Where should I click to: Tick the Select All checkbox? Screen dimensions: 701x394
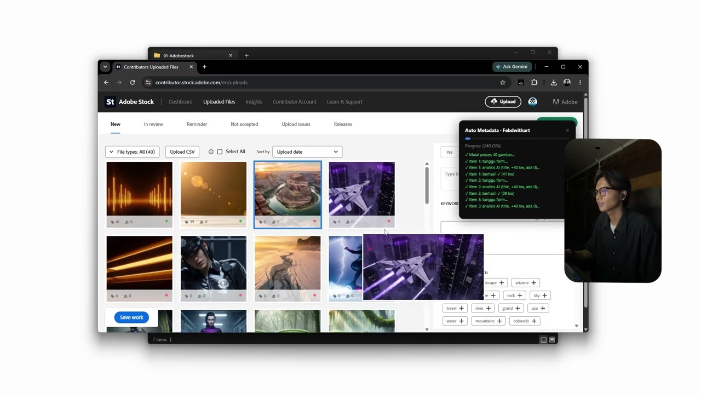point(220,152)
